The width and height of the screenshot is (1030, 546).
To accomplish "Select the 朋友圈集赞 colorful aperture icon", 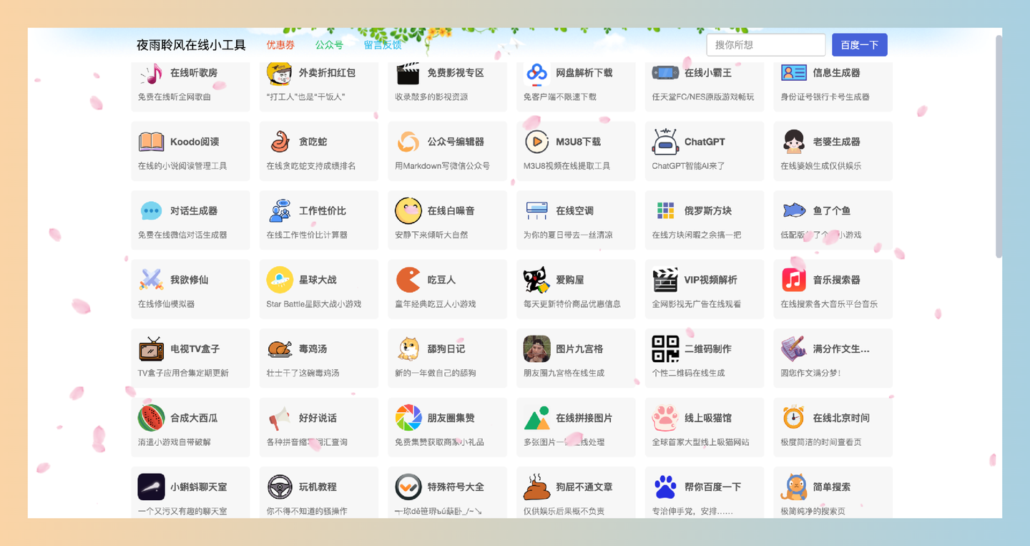I will tap(408, 418).
